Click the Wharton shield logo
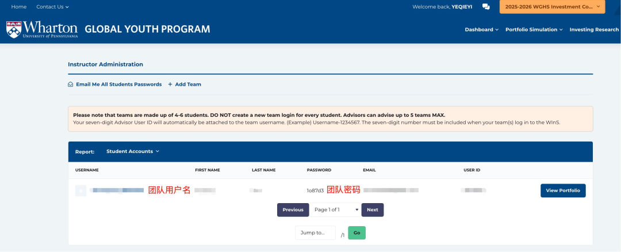 (x=13, y=29)
